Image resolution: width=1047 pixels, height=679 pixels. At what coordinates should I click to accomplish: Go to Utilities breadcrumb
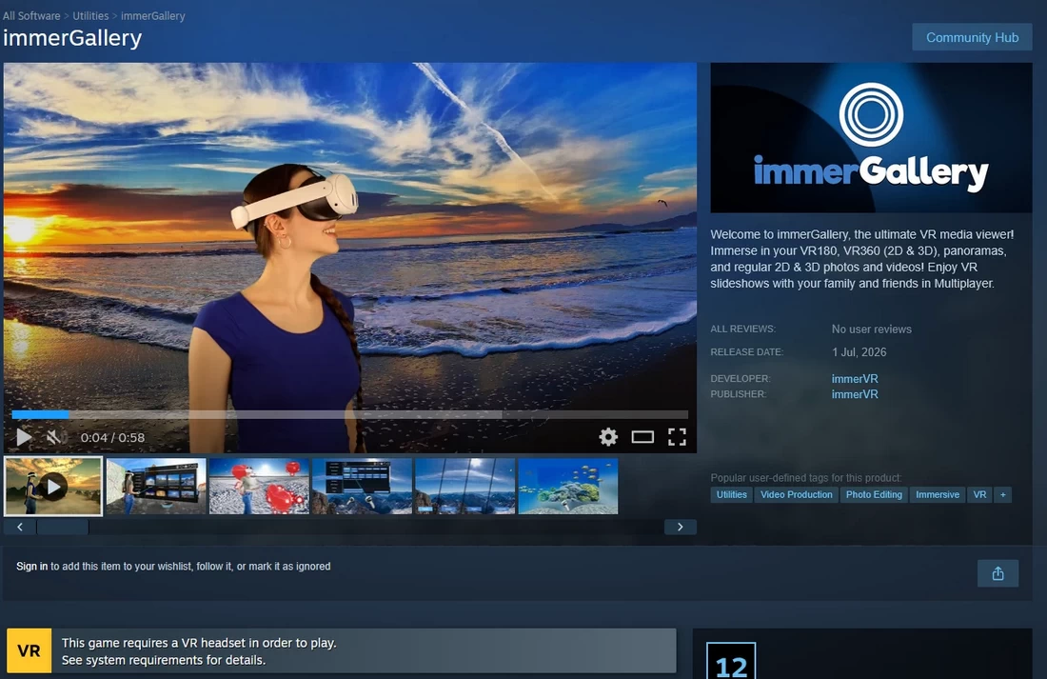pos(90,15)
